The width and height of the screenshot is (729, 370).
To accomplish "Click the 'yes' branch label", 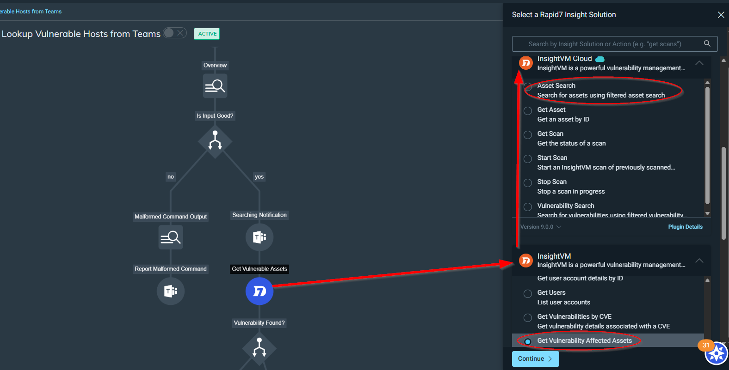I will pyautogui.click(x=259, y=177).
